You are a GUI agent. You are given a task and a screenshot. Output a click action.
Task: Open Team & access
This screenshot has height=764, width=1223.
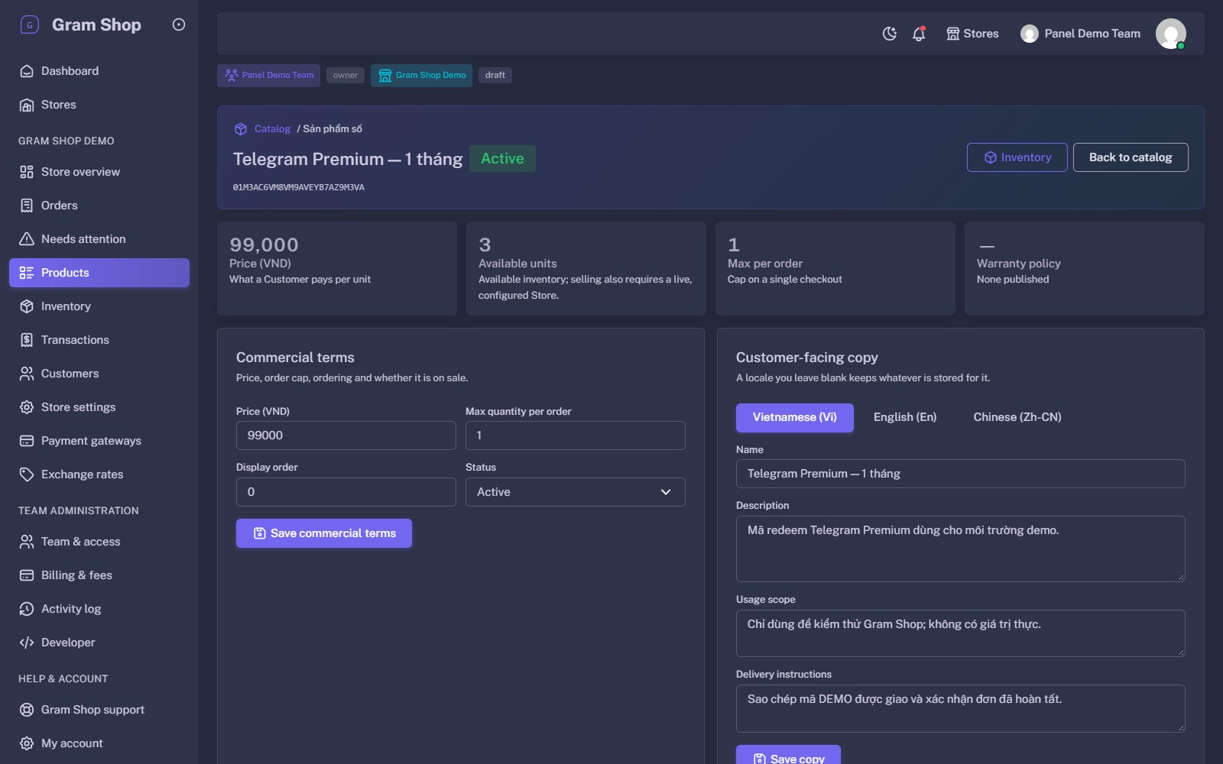(99, 542)
